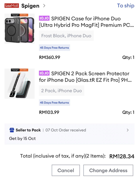Open the 07 Oct Order received status
Viewport: 139px width, 179px height.
66,130
